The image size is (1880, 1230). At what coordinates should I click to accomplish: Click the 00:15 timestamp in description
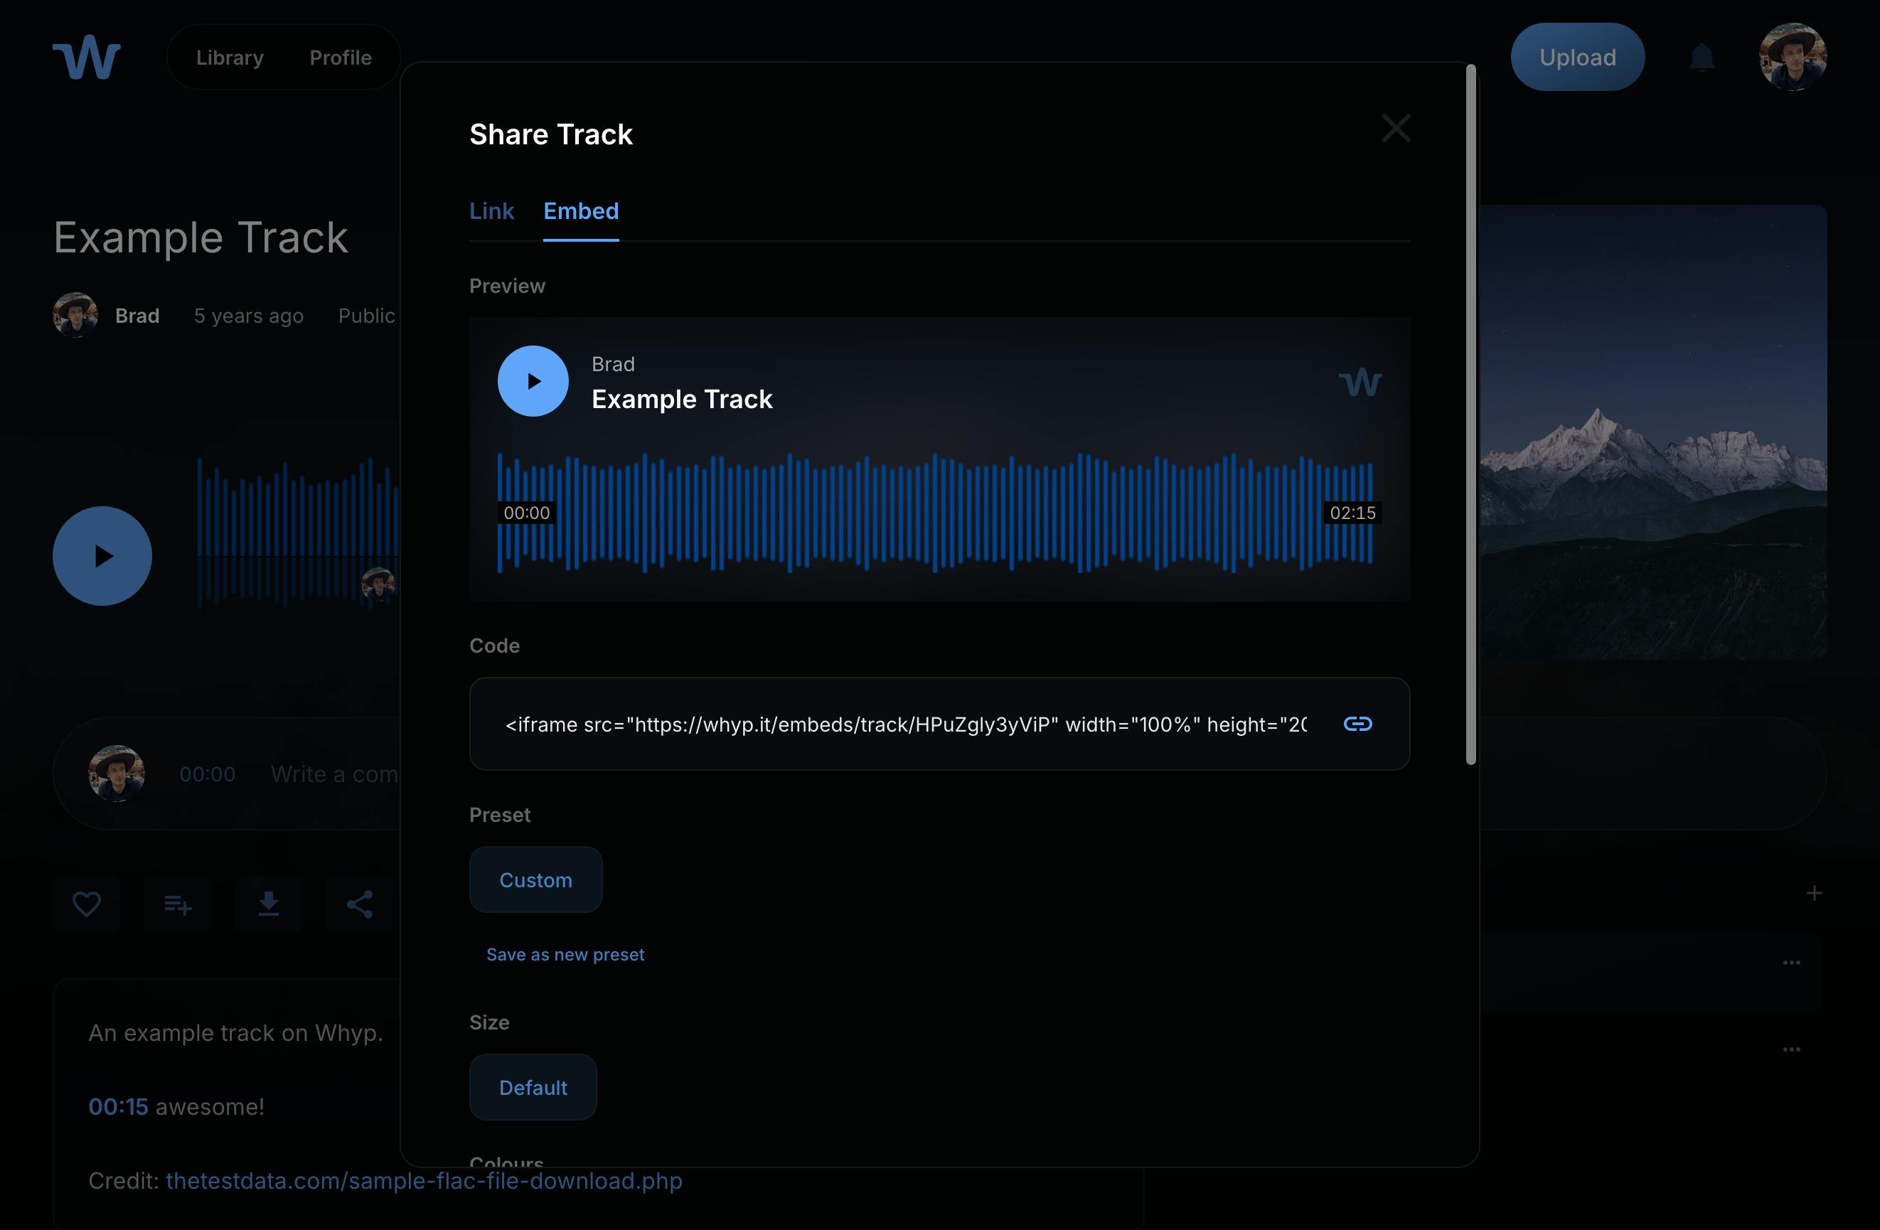click(118, 1107)
